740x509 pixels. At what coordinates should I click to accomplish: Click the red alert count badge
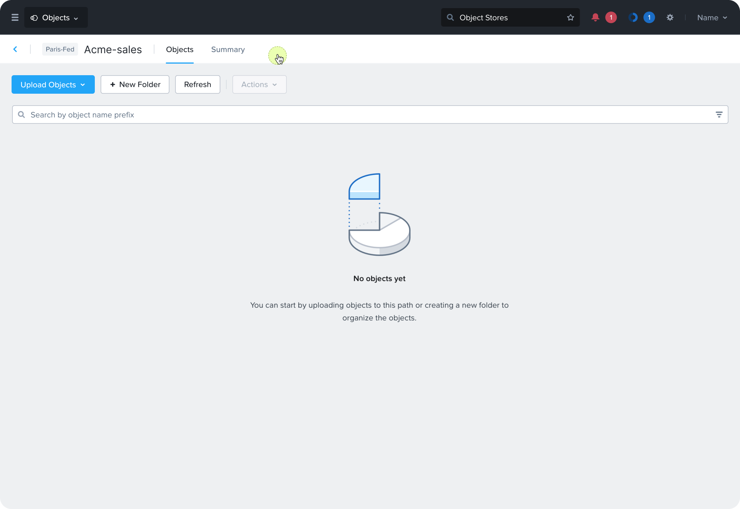click(611, 17)
